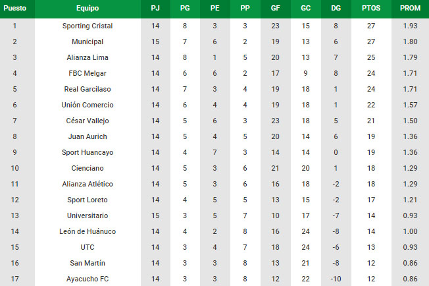
Task: Select Alianza Lima team name
Action: pos(88,57)
